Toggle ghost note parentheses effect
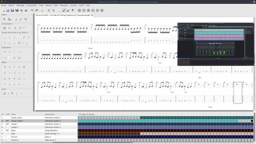The height and width of the screenshot is (144, 256). point(10,67)
